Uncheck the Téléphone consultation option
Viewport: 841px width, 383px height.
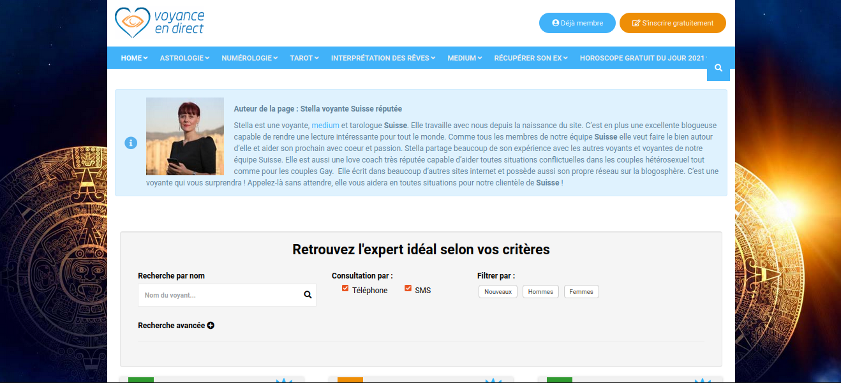(x=345, y=288)
